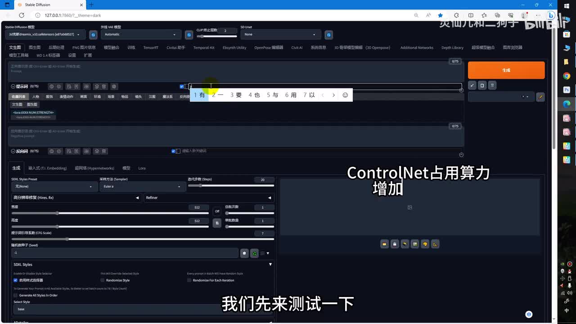The width and height of the screenshot is (576, 324).
Task: Reuse last seed with green recycle icon
Action: 254,253
